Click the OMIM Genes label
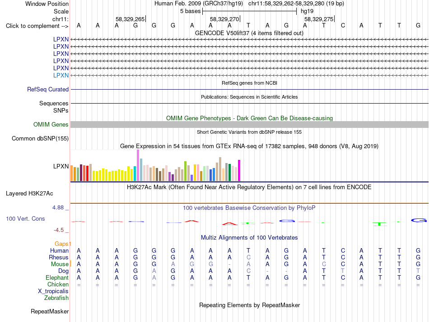Viewport: 429px width, 322px height. coord(51,124)
